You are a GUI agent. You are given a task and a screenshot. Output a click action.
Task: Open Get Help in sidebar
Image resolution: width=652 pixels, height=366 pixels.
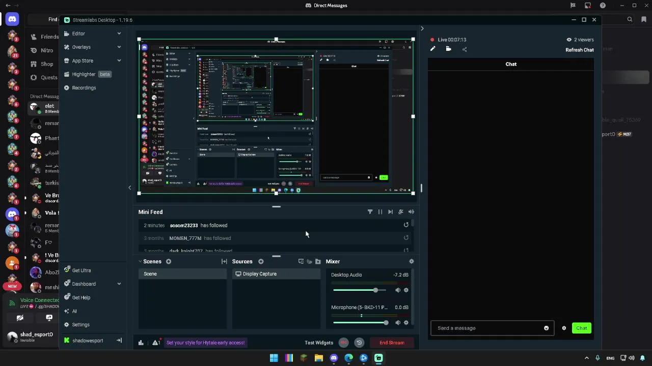pos(77,297)
